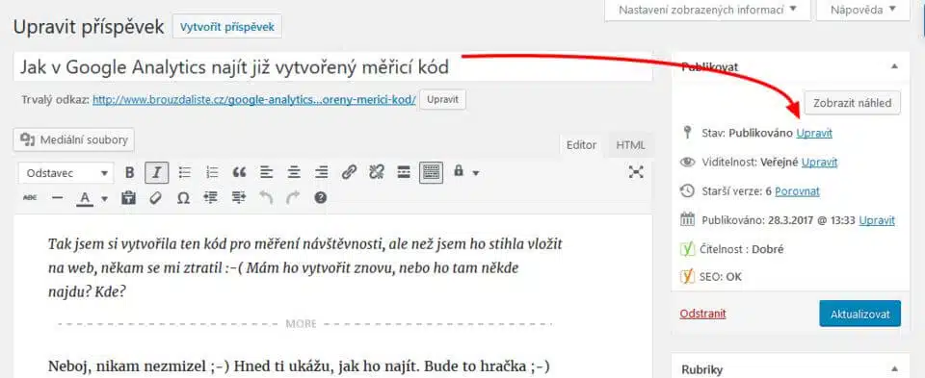Click the padlock icon in toolbar
Image resolution: width=925 pixels, height=378 pixels.
tap(459, 171)
